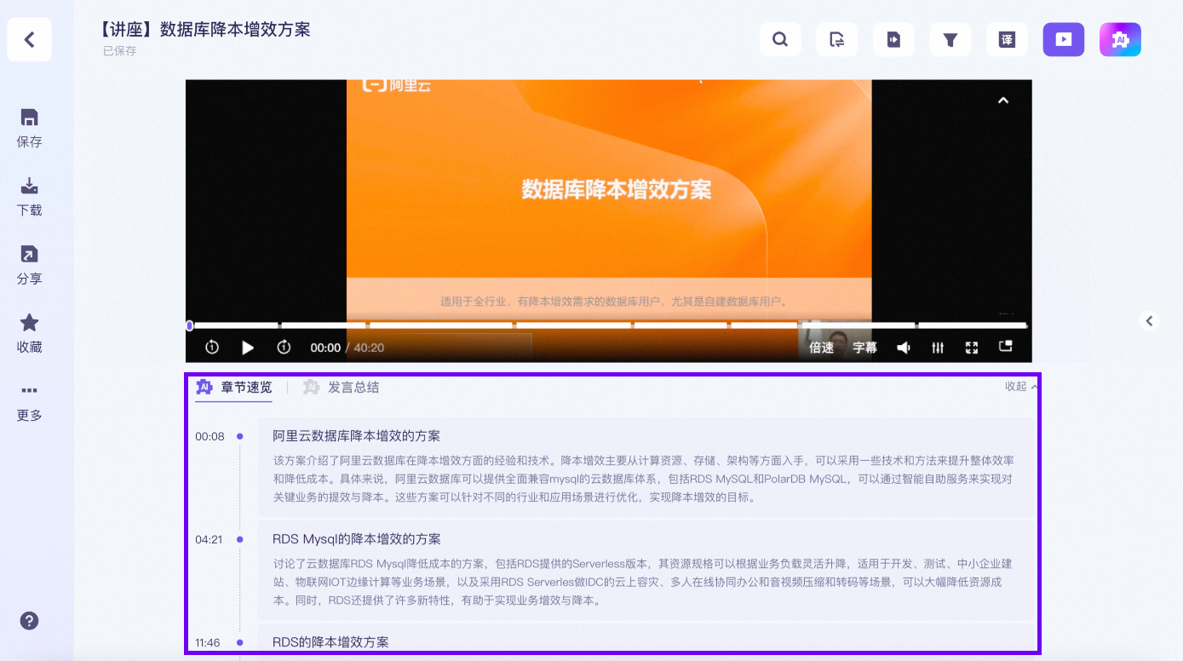Open 更多 (more) options in sidebar
This screenshot has width=1183, height=661.
coord(29,400)
